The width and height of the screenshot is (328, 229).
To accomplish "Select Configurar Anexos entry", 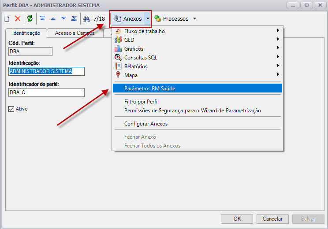I will click(x=197, y=124).
